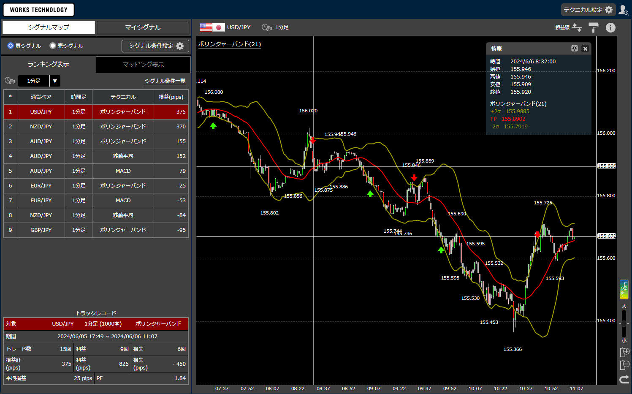
Task: Click the WORKS TECHNOLOGY logo
Action: click(x=38, y=10)
